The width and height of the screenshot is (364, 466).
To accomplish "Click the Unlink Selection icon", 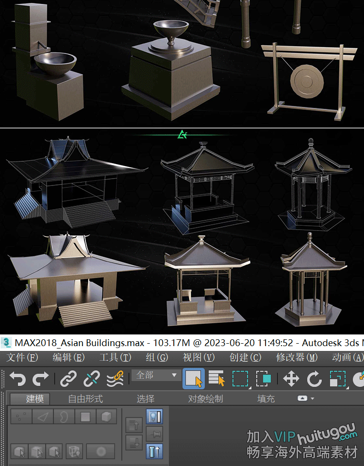I will pos(92,379).
